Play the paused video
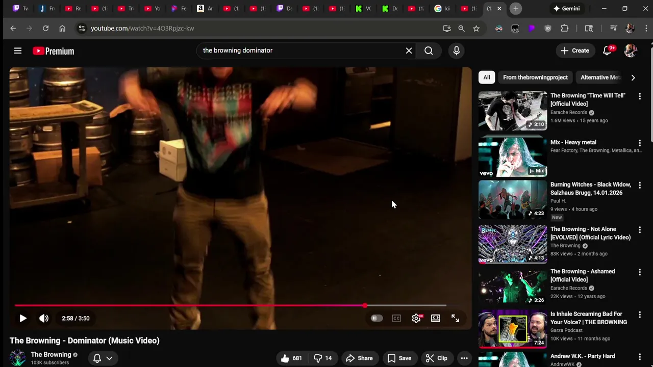The image size is (653, 367). (23, 318)
